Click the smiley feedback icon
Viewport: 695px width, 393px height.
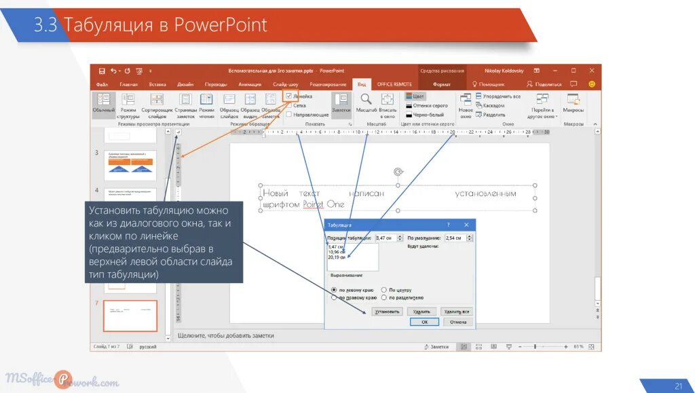[592, 83]
